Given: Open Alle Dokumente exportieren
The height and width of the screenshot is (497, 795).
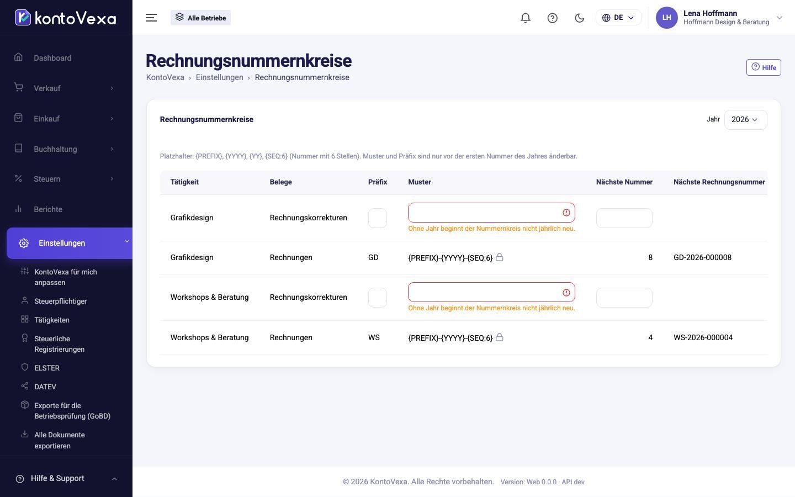Looking at the screenshot, I should pyautogui.click(x=59, y=440).
